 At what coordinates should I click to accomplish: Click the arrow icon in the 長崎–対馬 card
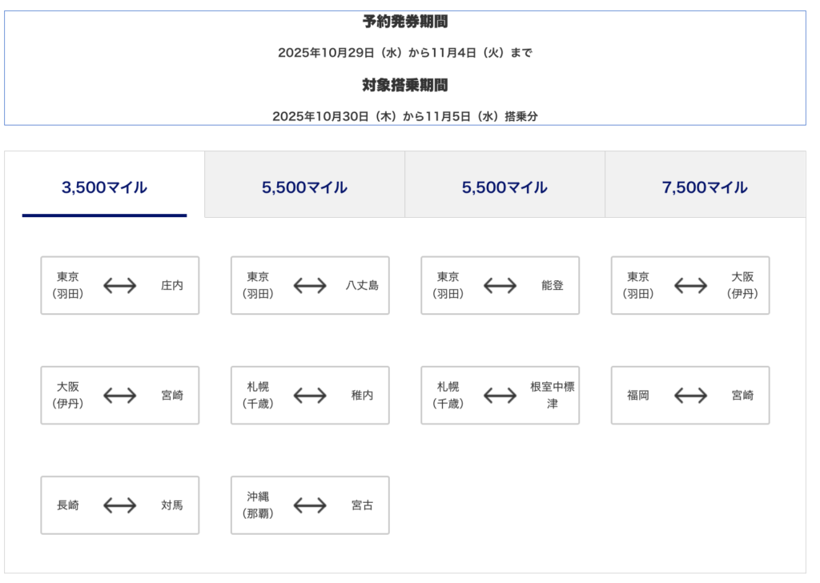coord(120,505)
